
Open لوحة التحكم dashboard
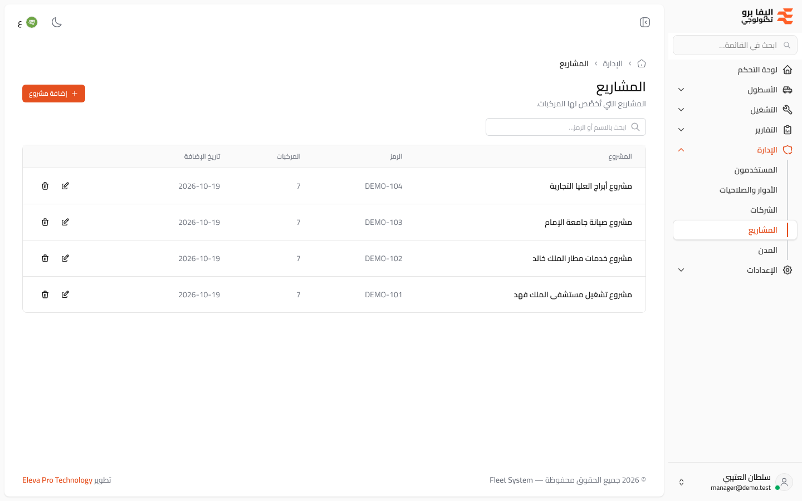(x=735, y=70)
